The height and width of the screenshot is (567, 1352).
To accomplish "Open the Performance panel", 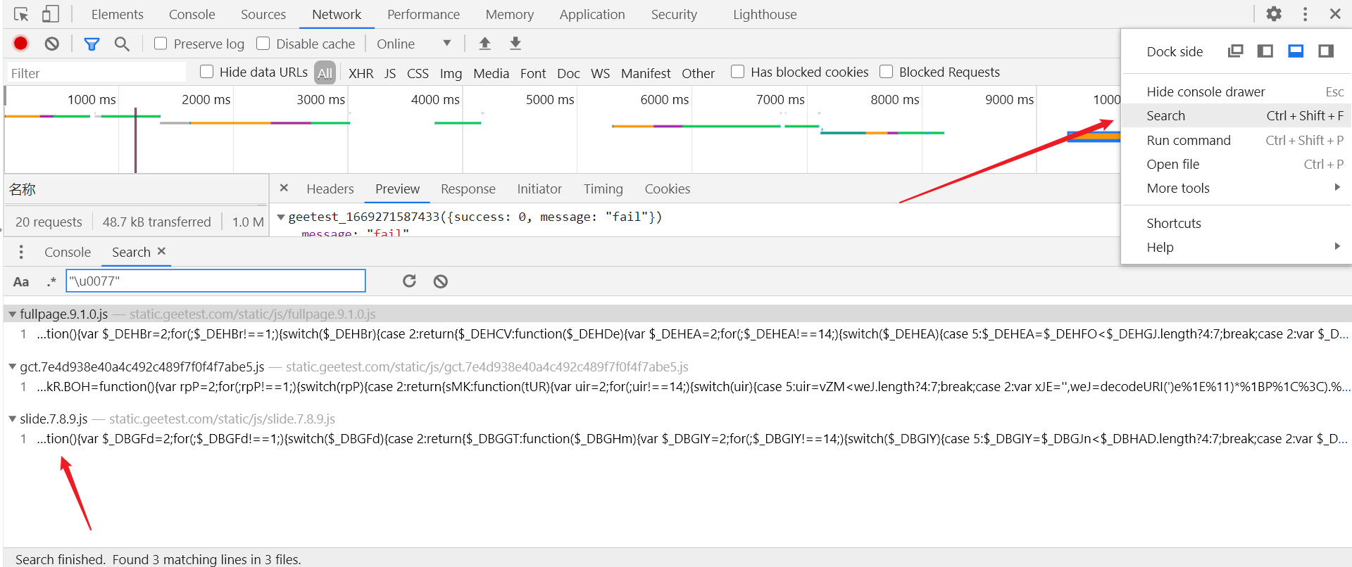I will click(x=423, y=14).
